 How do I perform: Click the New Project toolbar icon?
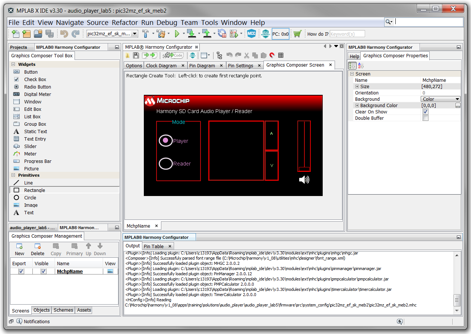(26, 34)
